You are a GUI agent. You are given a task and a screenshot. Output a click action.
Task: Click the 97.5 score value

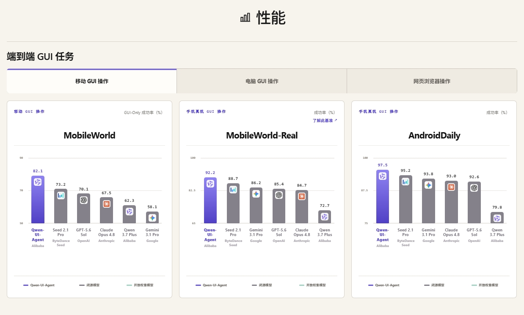pyautogui.click(x=383, y=165)
